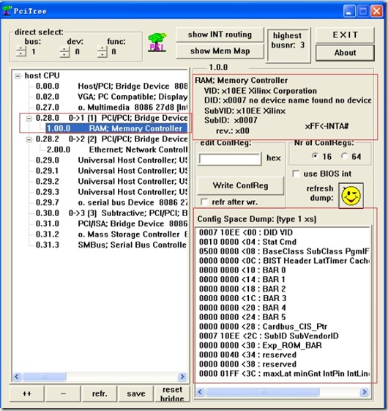This screenshot has width=388, height=411.
Task: Select the 0.28.2 PCI/PCI Bridge Device row
Action: [x=111, y=139]
